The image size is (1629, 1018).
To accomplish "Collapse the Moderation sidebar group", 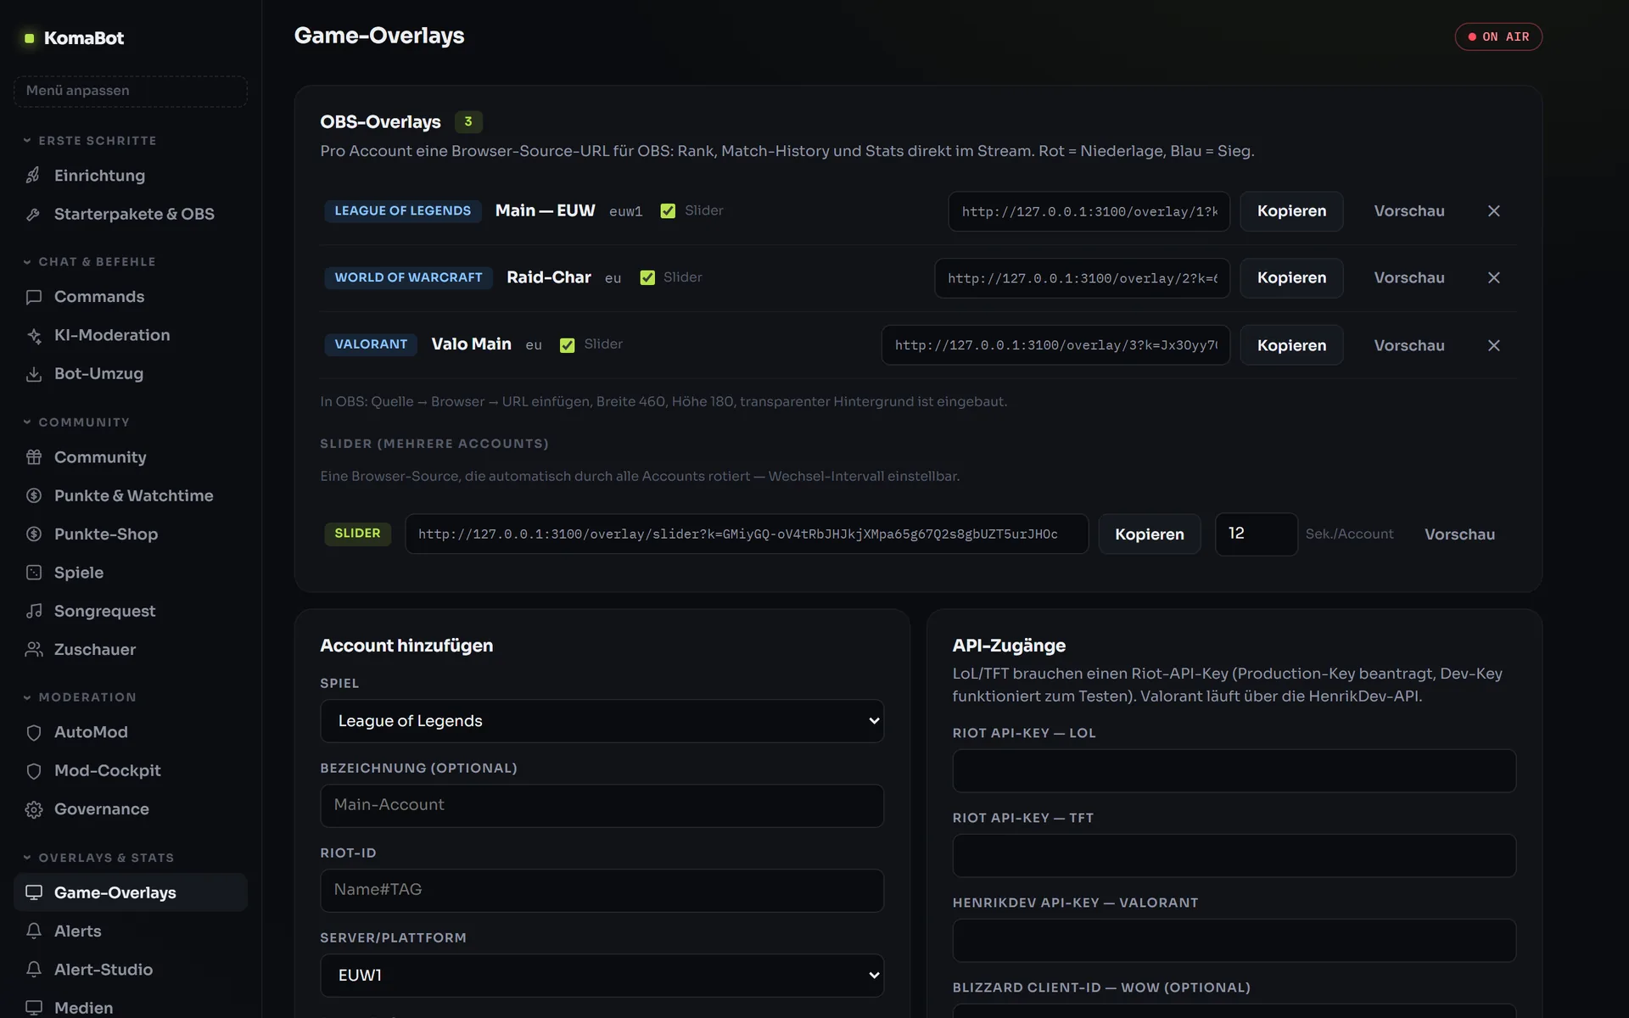I will [x=80, y=697].
